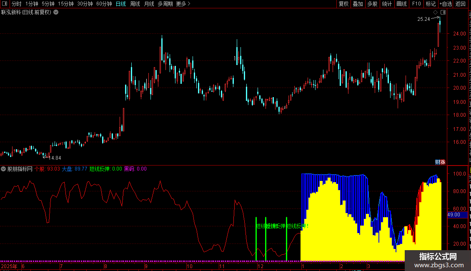Click the diamond marker icon above chart
471x271 pixels.
435,13
